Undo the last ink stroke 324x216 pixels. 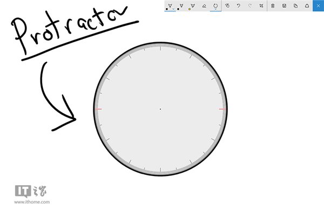pyautogui.click(x=239, y=6)
